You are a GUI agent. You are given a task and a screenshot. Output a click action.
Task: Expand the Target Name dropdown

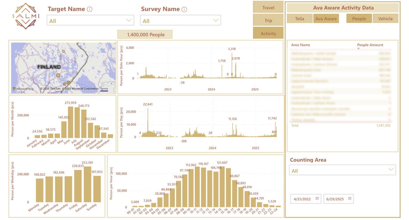pyautogui.click(x=129, y=21)
